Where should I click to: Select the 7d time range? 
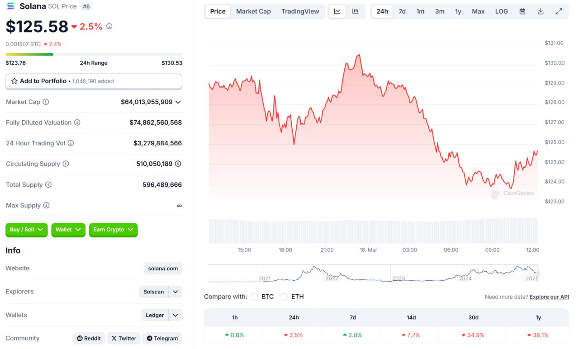pos(402,11)
